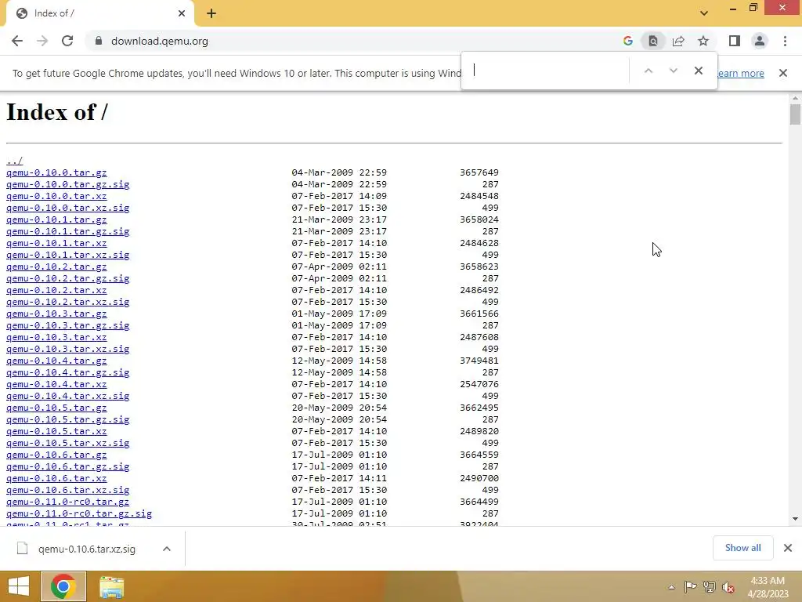Screen dimensions: 802x602
Task: Open the Windows Start menu
Action: pos(19,586)
